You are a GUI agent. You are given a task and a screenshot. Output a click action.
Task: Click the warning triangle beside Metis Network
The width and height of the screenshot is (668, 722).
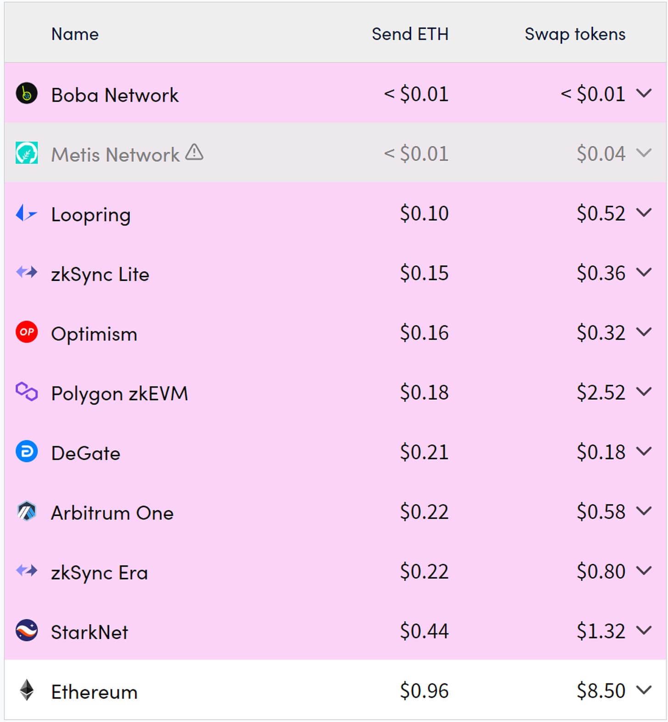pos(194,152)
